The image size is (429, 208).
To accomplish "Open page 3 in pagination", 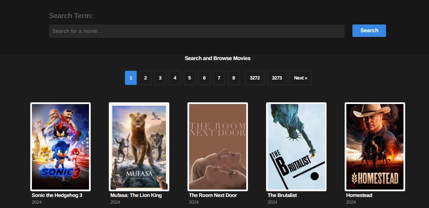I will click(160, 78).
